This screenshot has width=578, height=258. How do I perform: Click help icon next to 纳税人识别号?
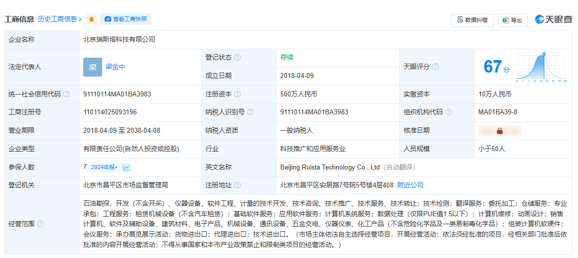251,112
